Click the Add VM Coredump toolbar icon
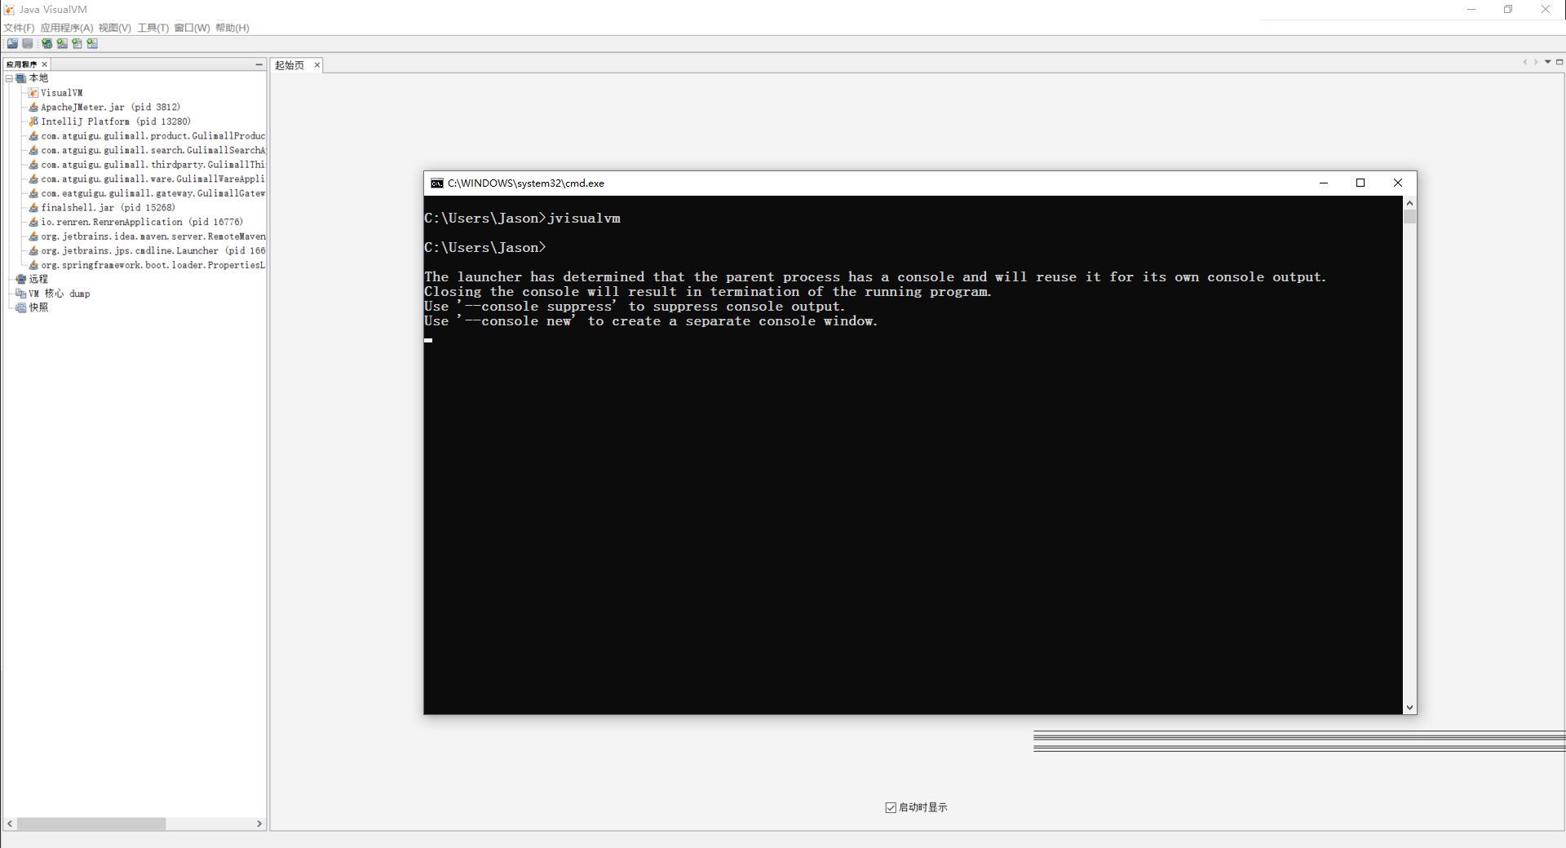The width and height of the screenshot is (1566, 848). coord(77,44)
